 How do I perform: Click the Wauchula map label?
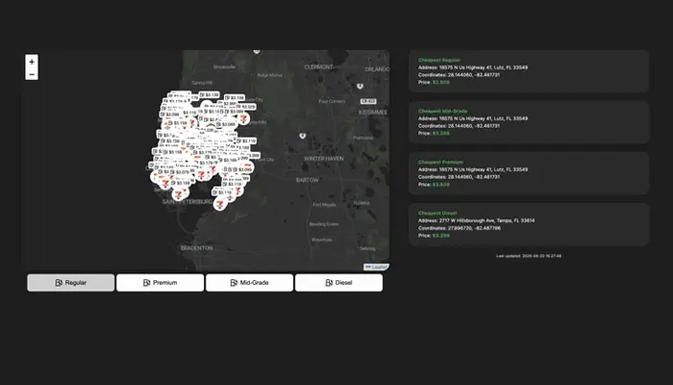coord(321,240)
